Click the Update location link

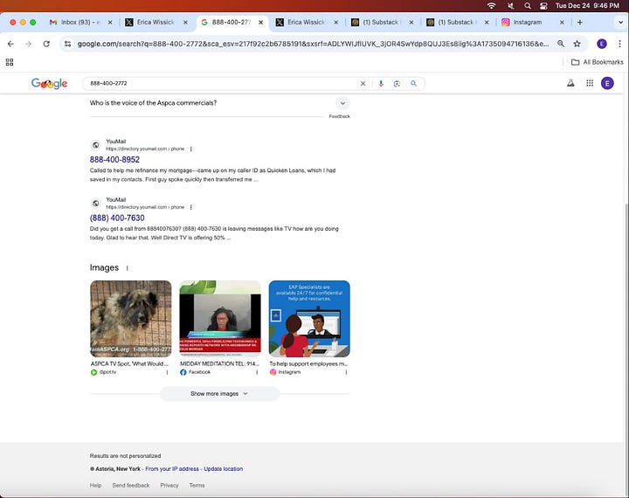[224, 468]
